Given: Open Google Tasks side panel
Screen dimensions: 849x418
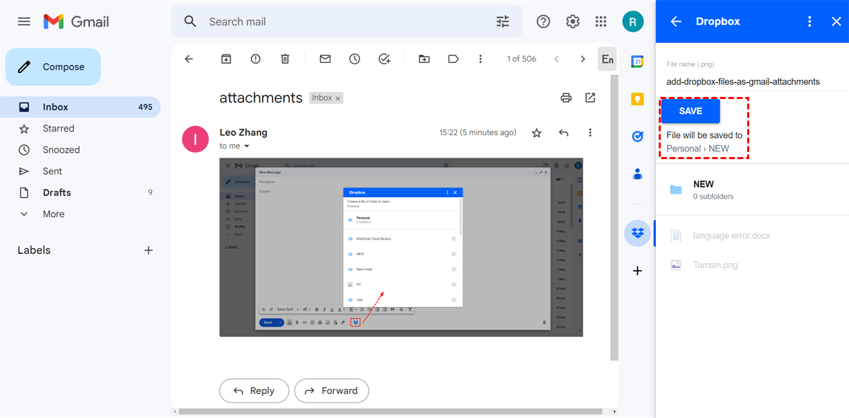Looking at the screenshot, I should [637, 136].
